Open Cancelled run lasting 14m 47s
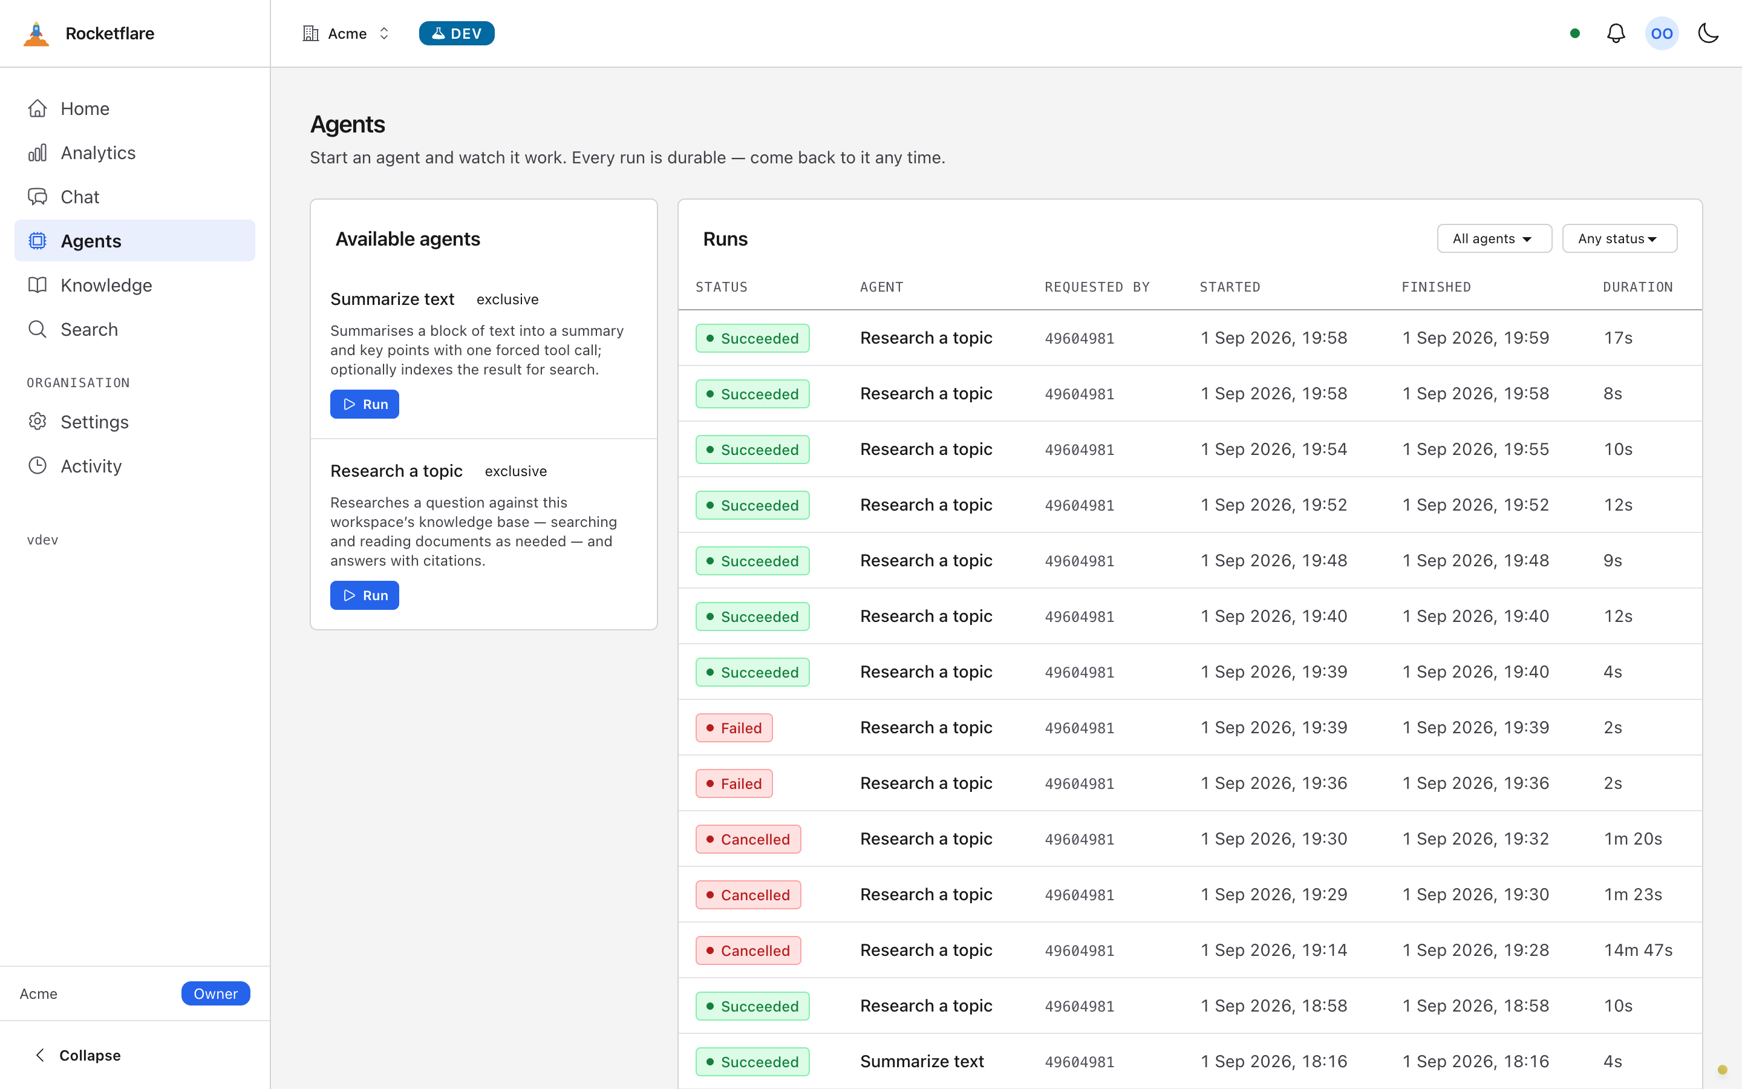 [x=1189, y=950]
